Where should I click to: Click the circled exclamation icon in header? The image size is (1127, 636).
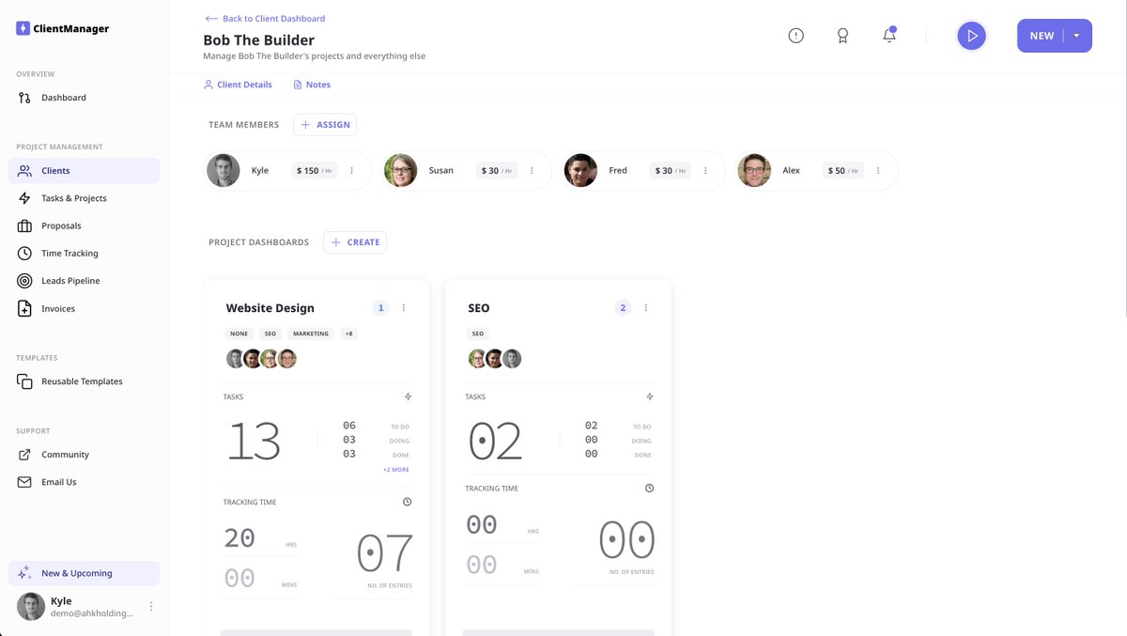(x=795, y=35)
